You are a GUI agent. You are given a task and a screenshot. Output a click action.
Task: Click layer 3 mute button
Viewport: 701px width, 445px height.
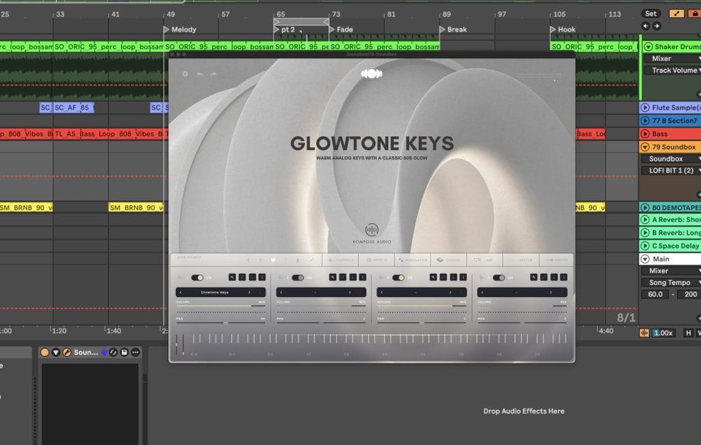point(433,277)
